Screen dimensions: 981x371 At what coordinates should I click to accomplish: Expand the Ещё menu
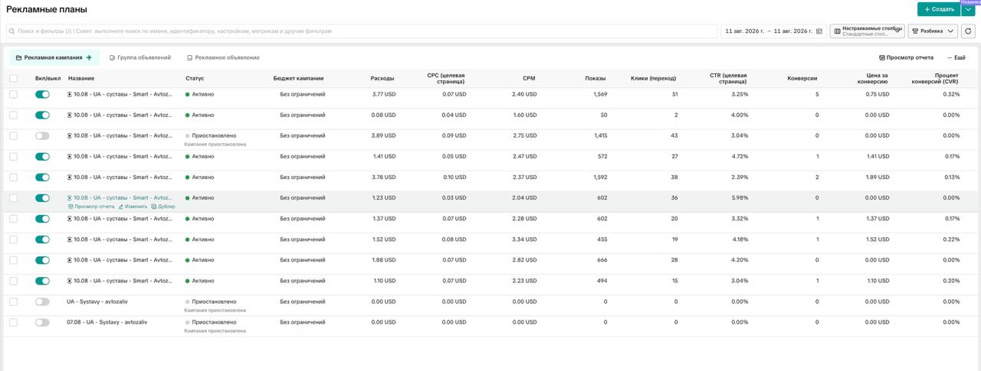tap(956, 57)
